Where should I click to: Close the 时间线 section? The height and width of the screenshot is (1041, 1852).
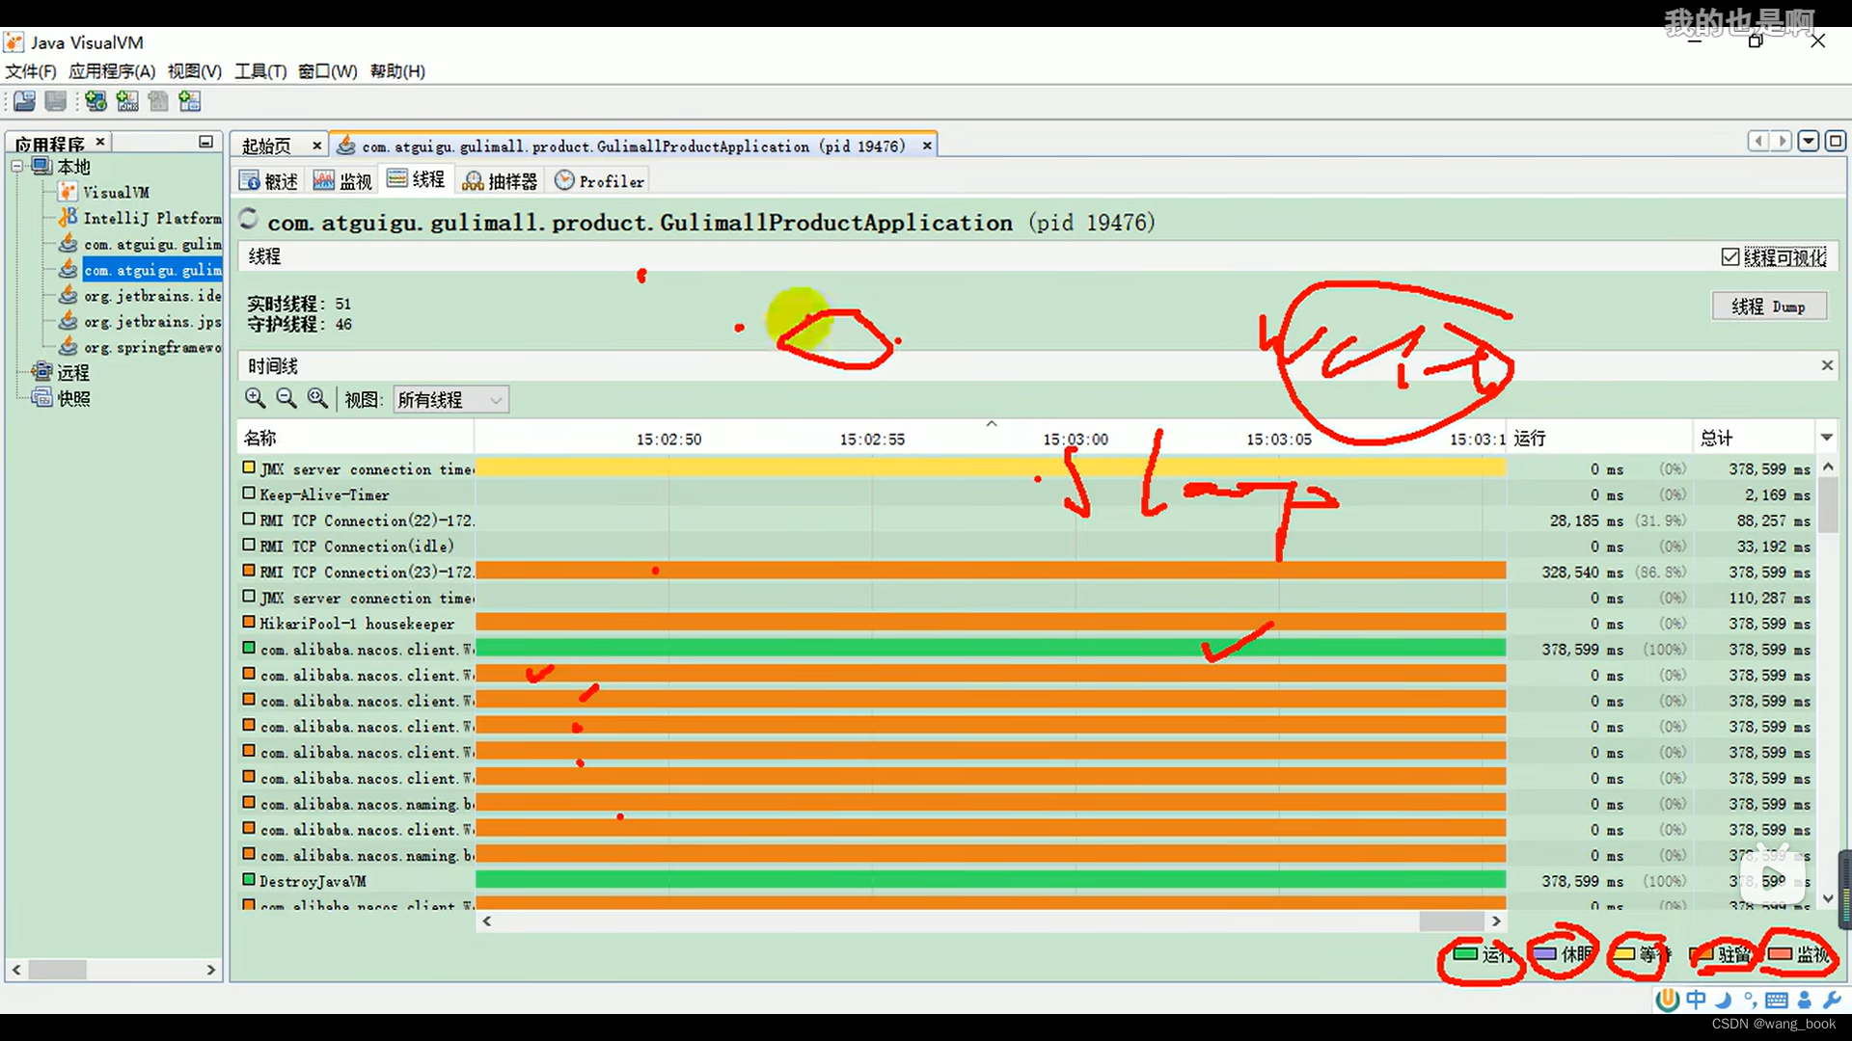(1826, 365)
